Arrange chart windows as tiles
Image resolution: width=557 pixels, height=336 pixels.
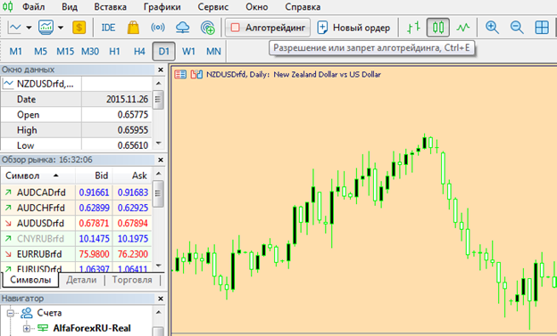click(x=542, y=28)
